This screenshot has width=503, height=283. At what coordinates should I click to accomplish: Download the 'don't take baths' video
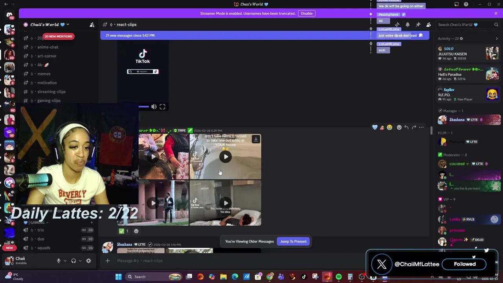point(256,139)
